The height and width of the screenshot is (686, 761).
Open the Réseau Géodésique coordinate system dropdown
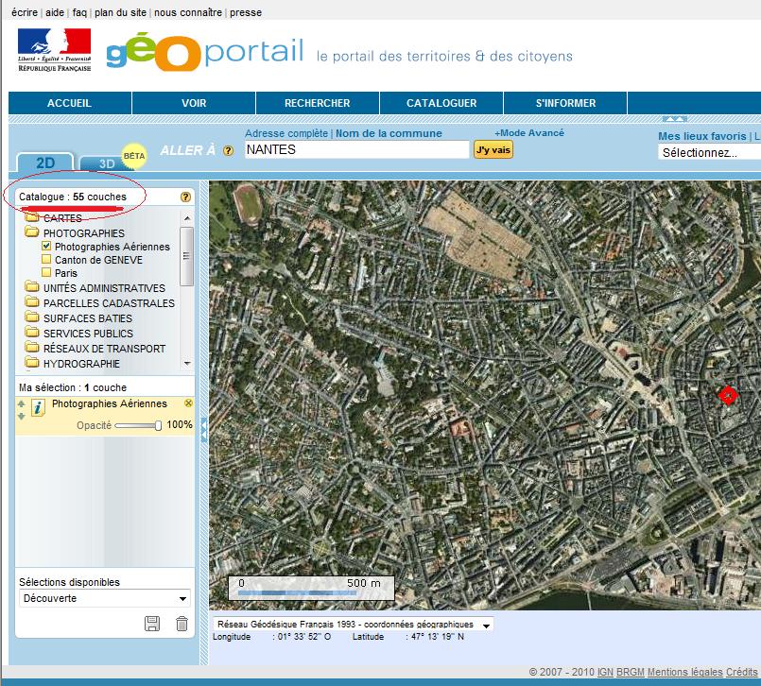[486, 626]
